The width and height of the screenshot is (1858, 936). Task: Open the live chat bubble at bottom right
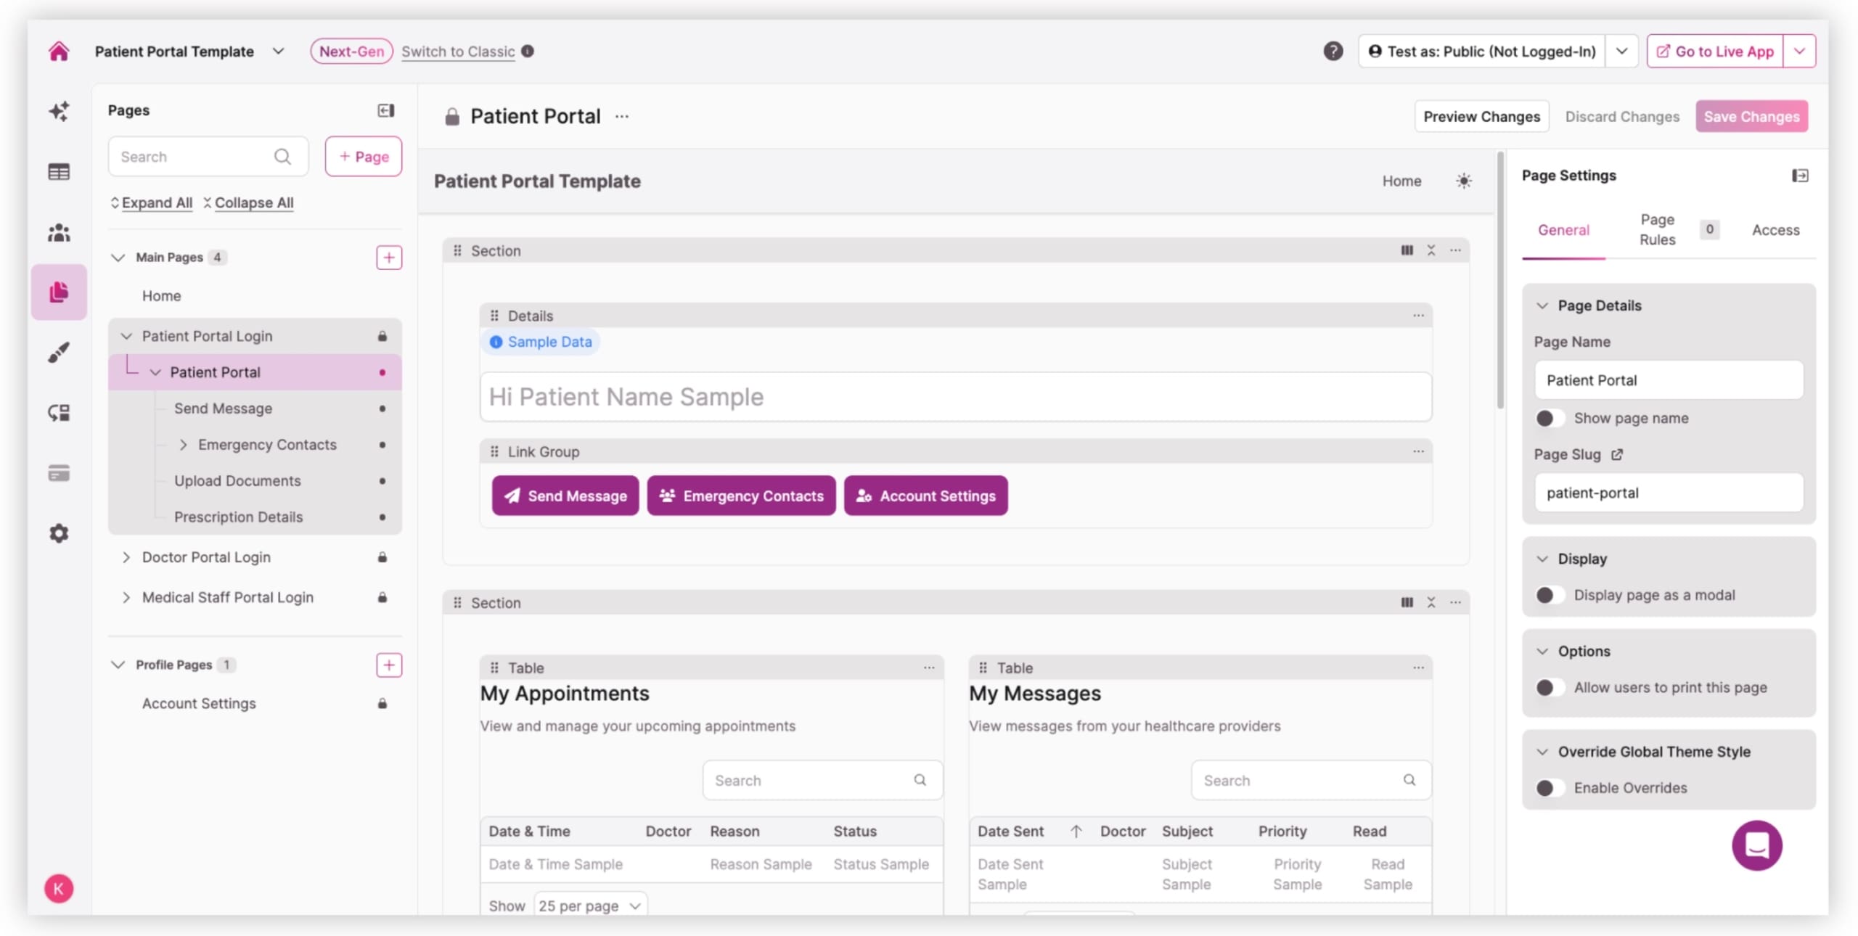(x=1757, y=845)
